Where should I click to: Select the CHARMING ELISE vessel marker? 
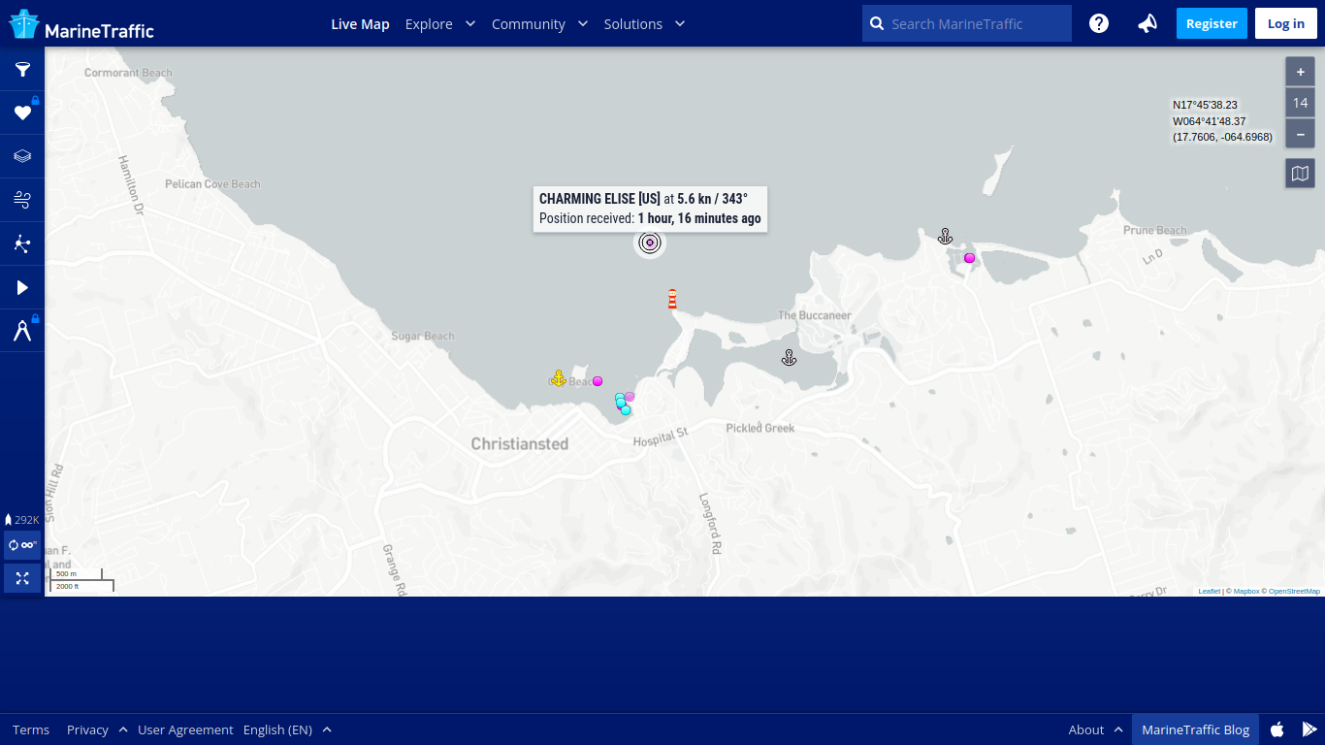(x=650, y=243)
